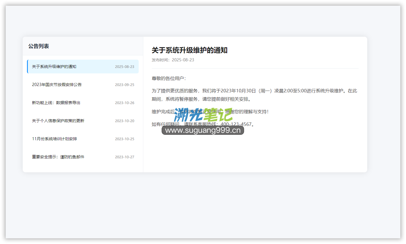The width and height of the screenshot is (406, 244).
Task: Click the 2023-10-27 date in the list
Action: [125, 157]
